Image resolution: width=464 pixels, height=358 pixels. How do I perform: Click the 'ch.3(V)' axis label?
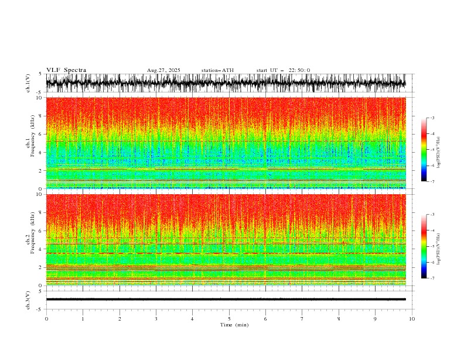[x=28, y=300]
